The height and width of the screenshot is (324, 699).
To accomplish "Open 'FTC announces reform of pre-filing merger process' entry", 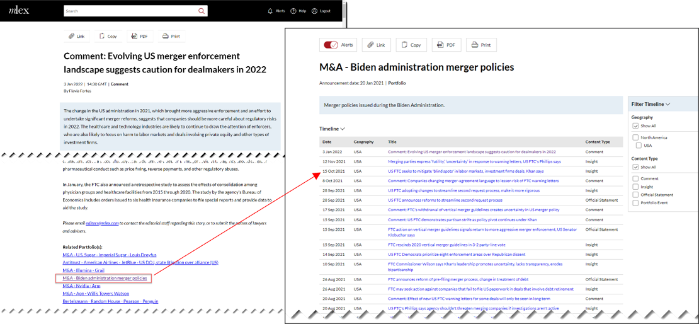I will 458,279.
